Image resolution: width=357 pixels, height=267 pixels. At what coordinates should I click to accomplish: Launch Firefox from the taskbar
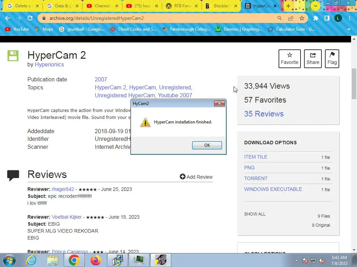coord(96,260)
